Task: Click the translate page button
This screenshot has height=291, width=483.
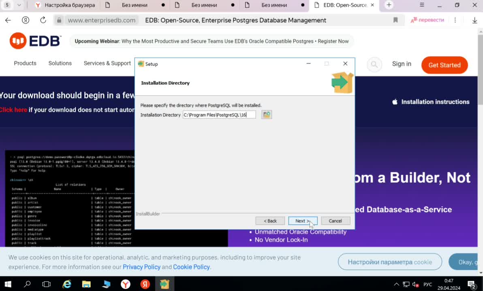Action: pyautogui.click(x=427, y=20)
